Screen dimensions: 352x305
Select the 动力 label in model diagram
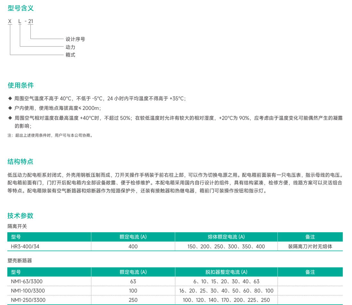tap(70, 47)
